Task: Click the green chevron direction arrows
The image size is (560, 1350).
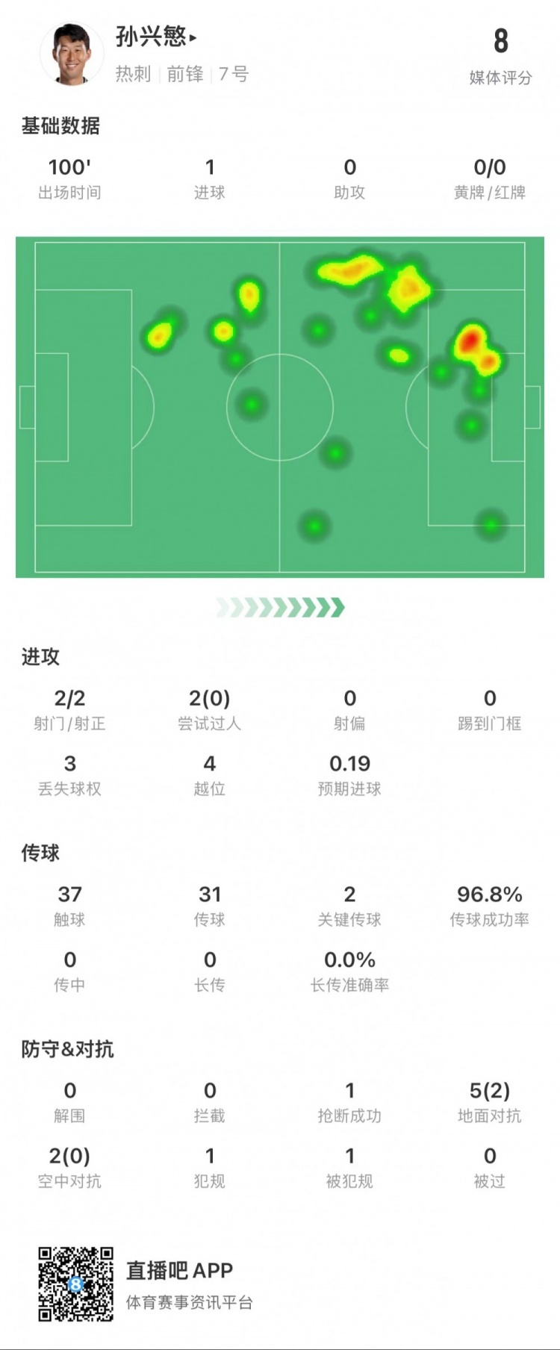Action: click(x=280, y=607)
